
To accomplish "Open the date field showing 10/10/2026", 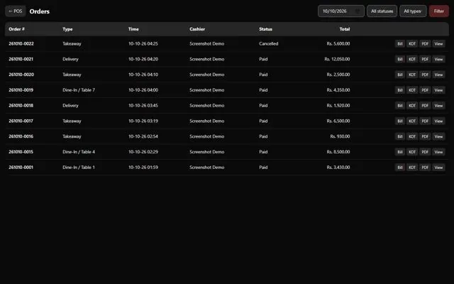I will 340,11.
